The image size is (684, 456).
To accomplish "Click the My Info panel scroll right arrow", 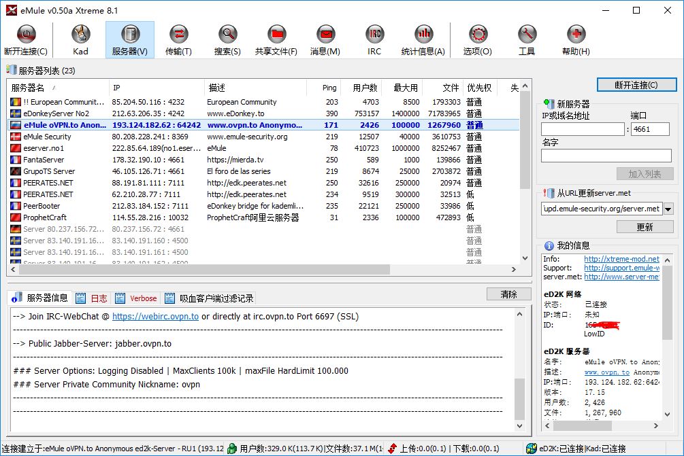I will point(655,425).
